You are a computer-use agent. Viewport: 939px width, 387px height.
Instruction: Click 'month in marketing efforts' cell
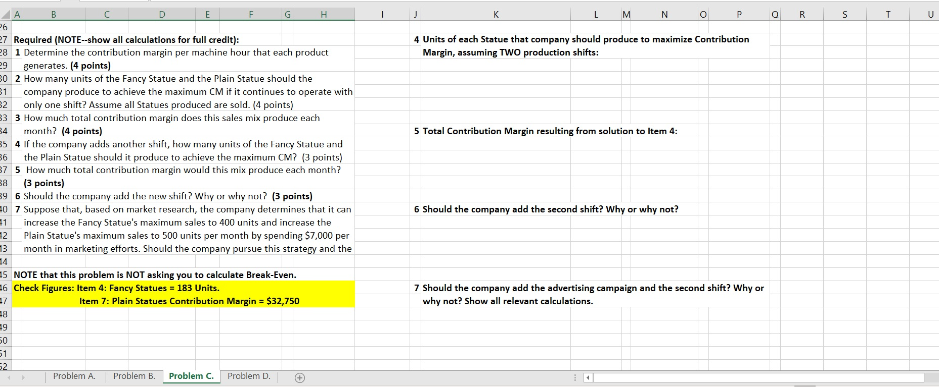point(188,249)
